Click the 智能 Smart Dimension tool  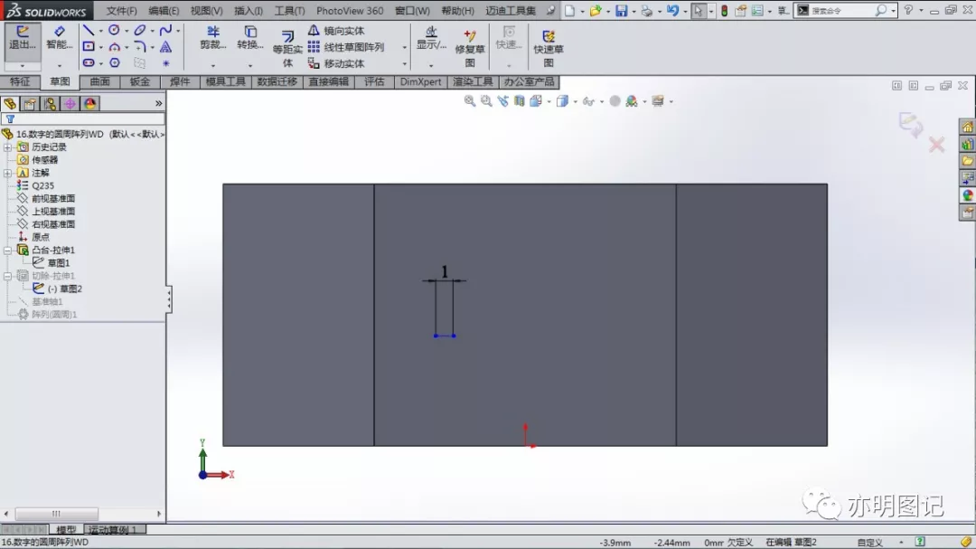click(59, 38)
